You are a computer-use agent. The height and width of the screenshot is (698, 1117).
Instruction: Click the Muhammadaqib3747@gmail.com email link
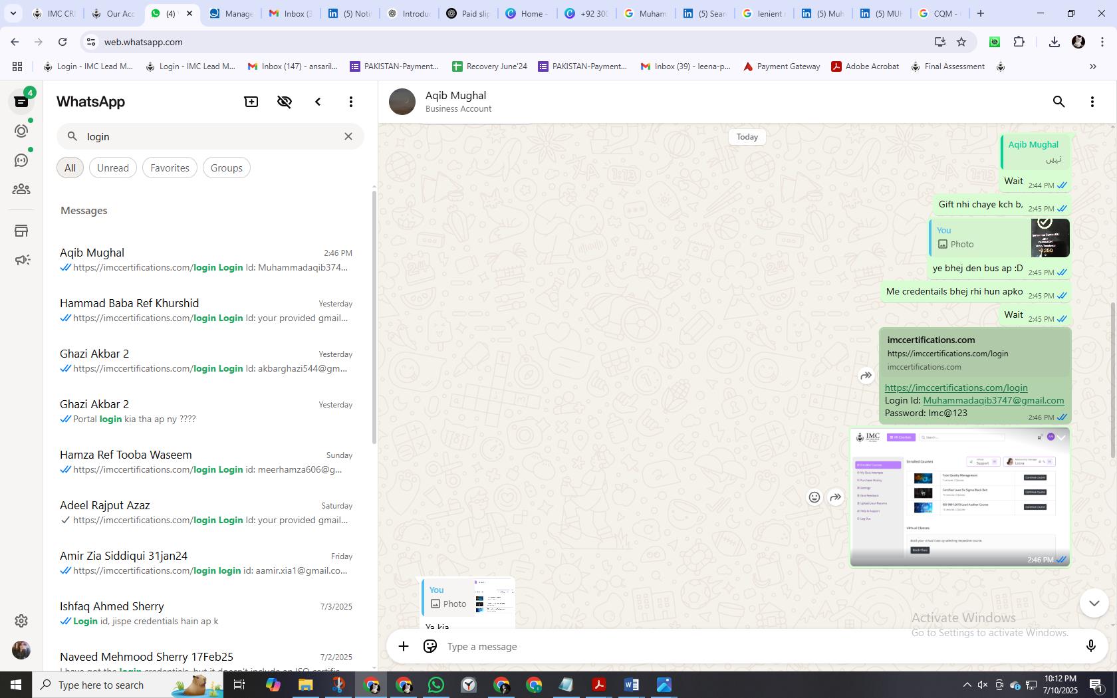(993, 400)
